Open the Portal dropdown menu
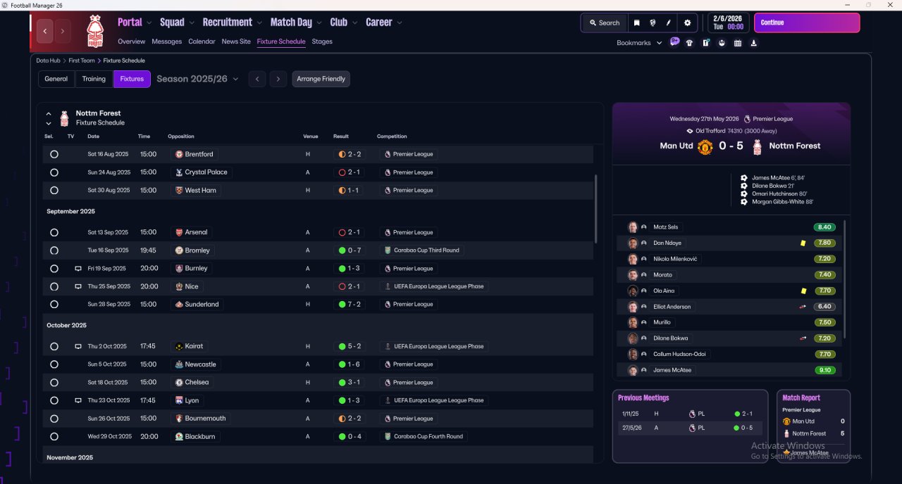The height and width of the screenshot is (484, 902). tap(135, 23)
